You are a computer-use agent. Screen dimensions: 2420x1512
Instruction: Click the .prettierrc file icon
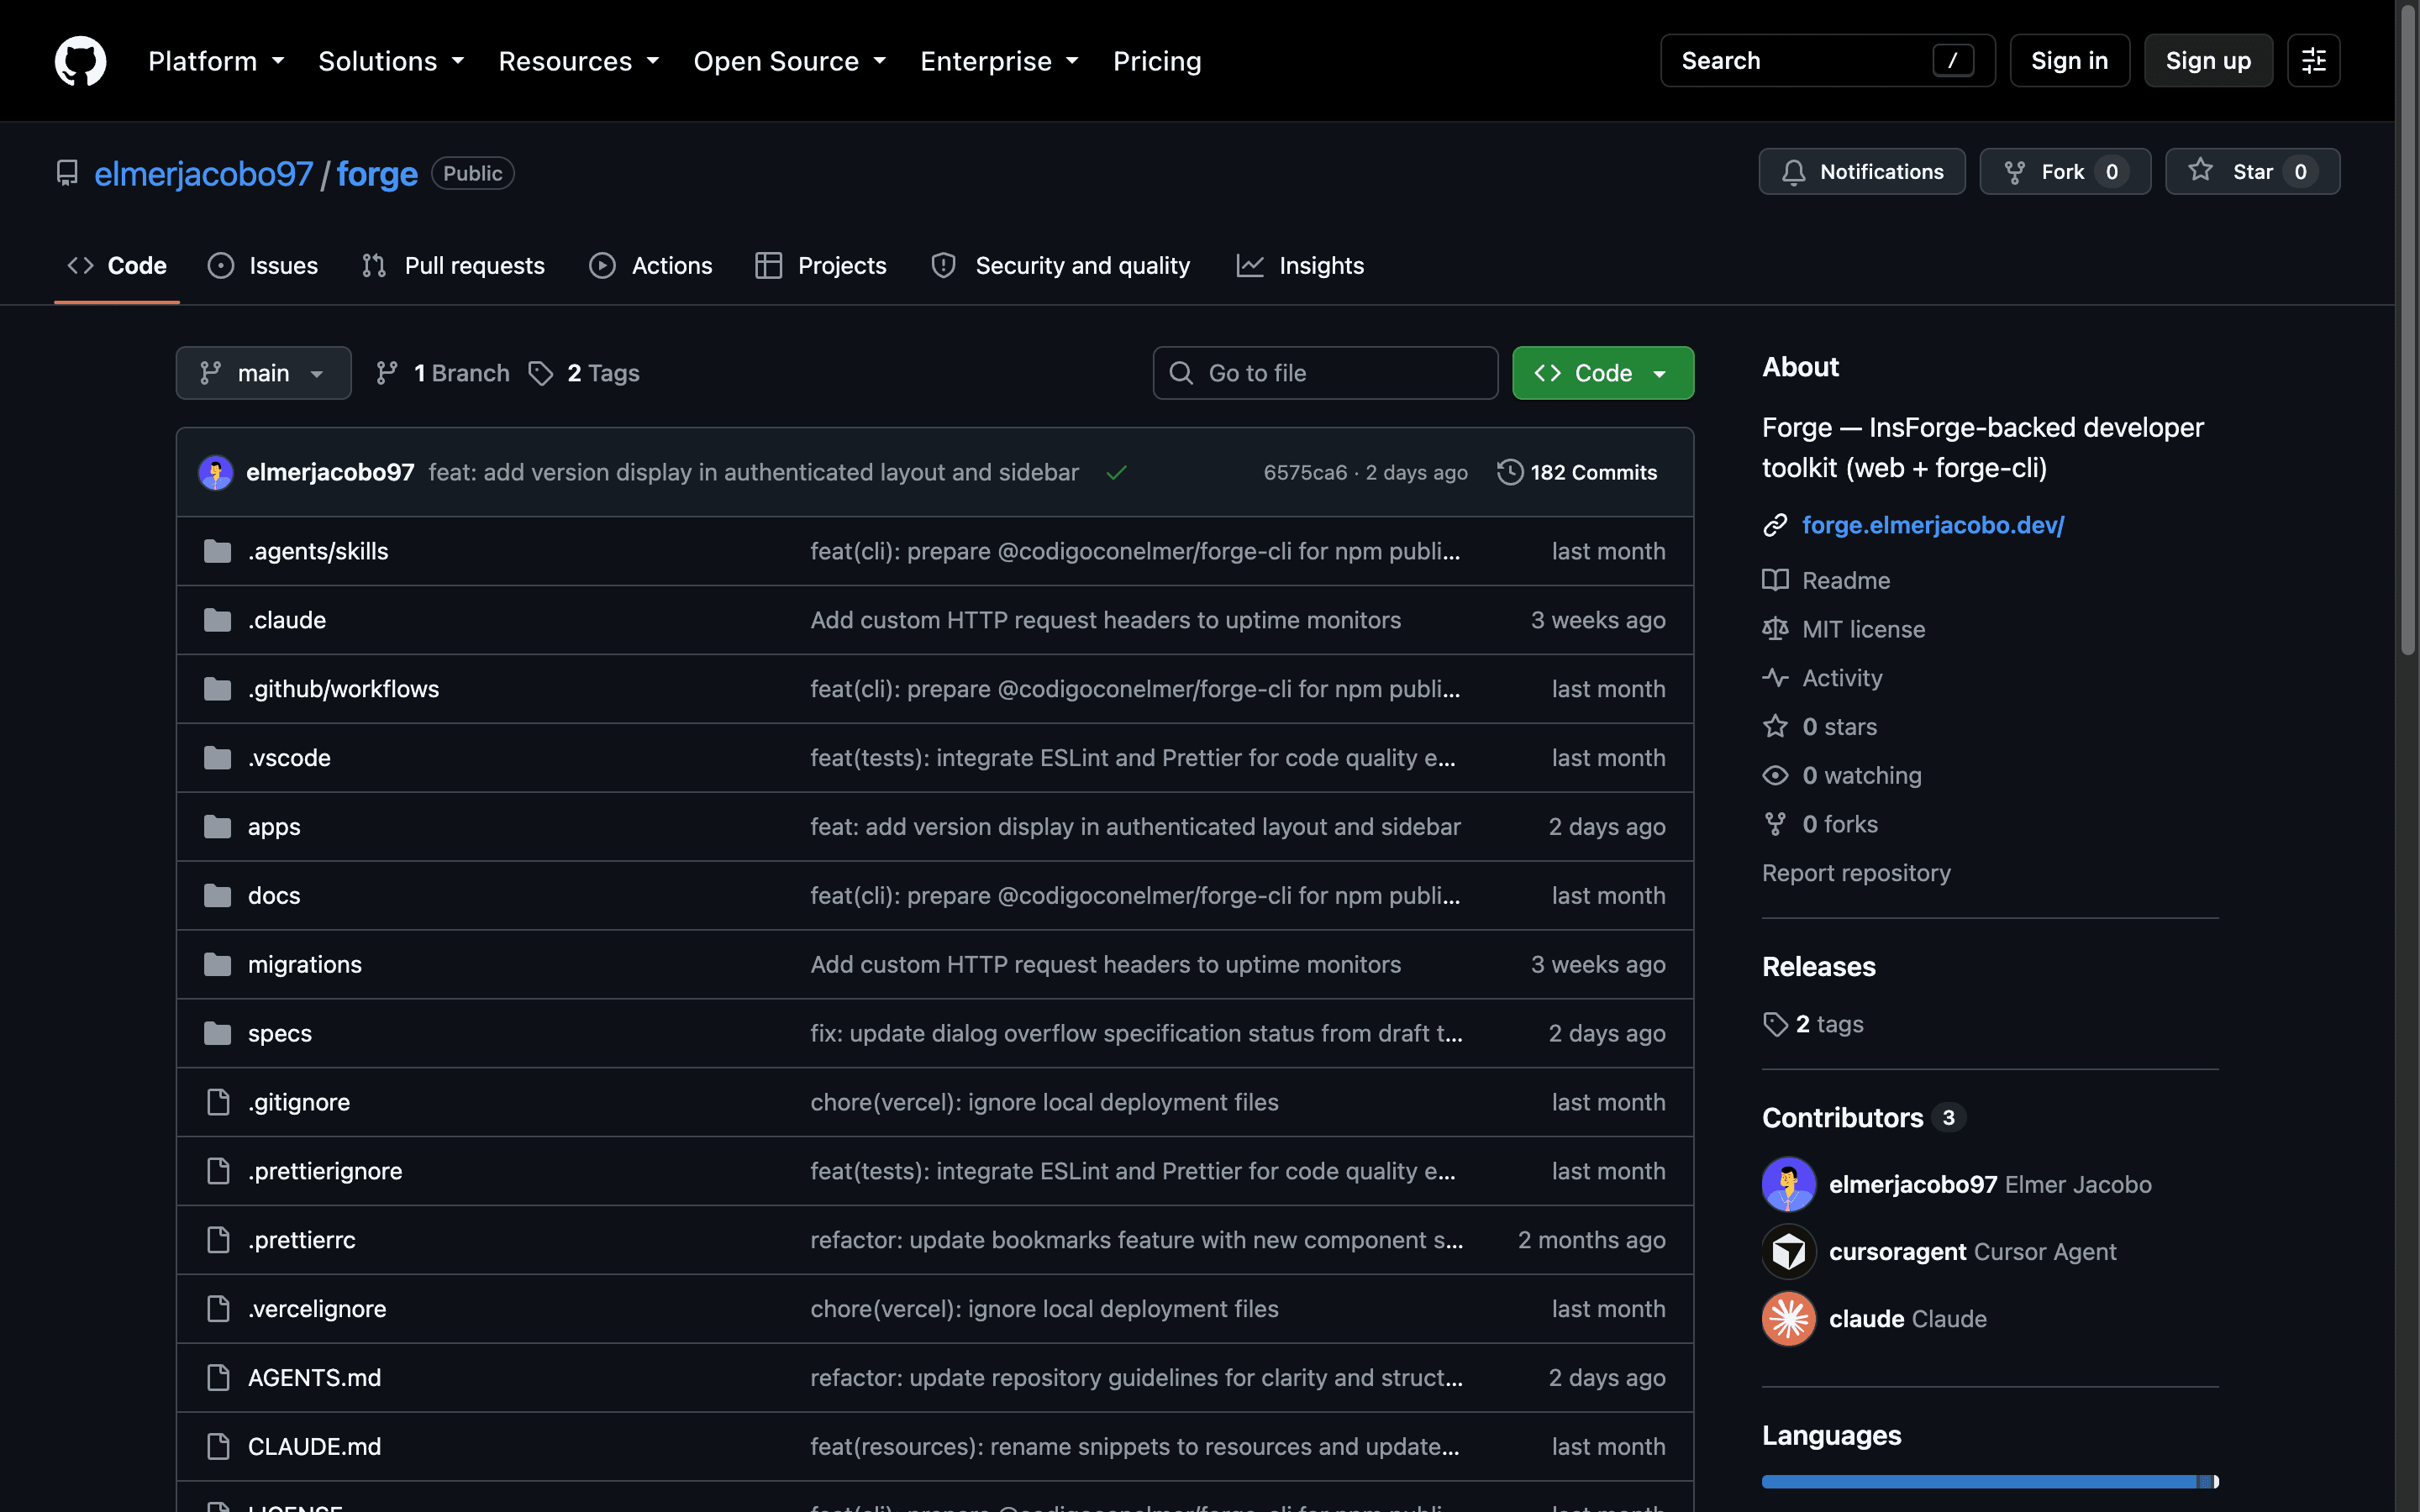pos(217,1240)
